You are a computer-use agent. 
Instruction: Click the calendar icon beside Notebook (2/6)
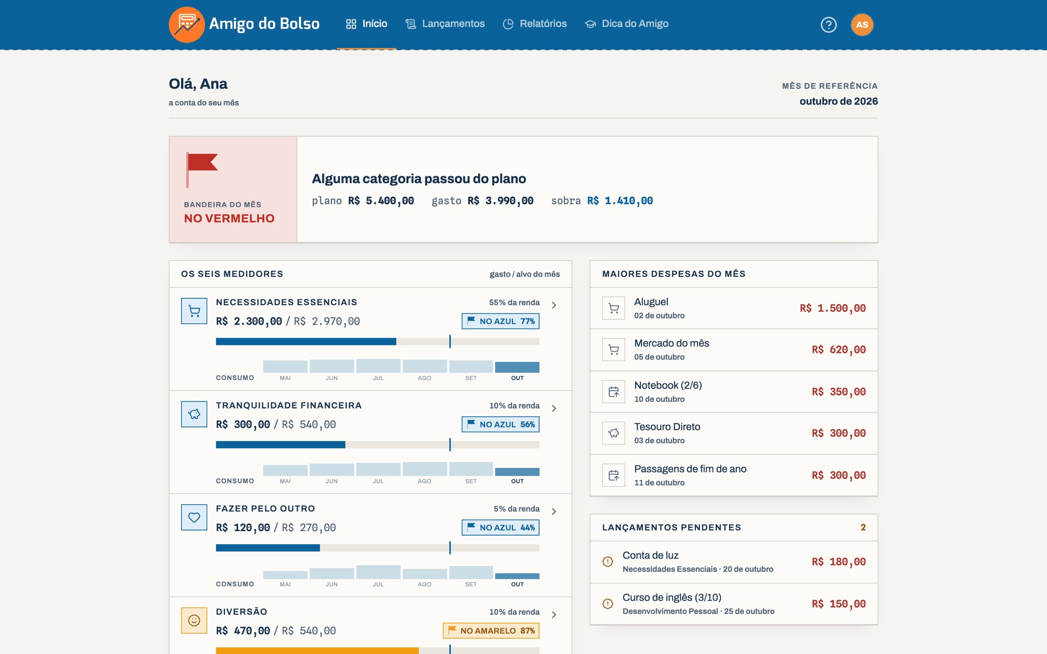[x=614, y=391]
